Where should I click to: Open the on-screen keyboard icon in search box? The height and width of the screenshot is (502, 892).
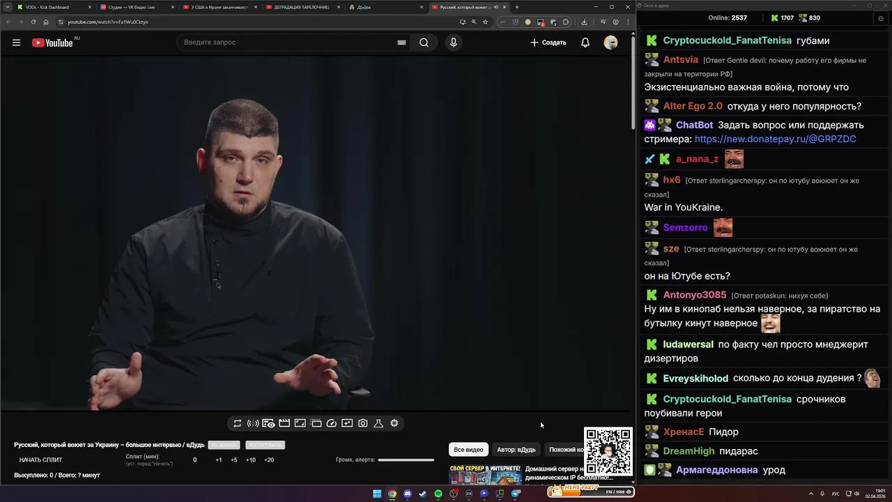(401, 43)
